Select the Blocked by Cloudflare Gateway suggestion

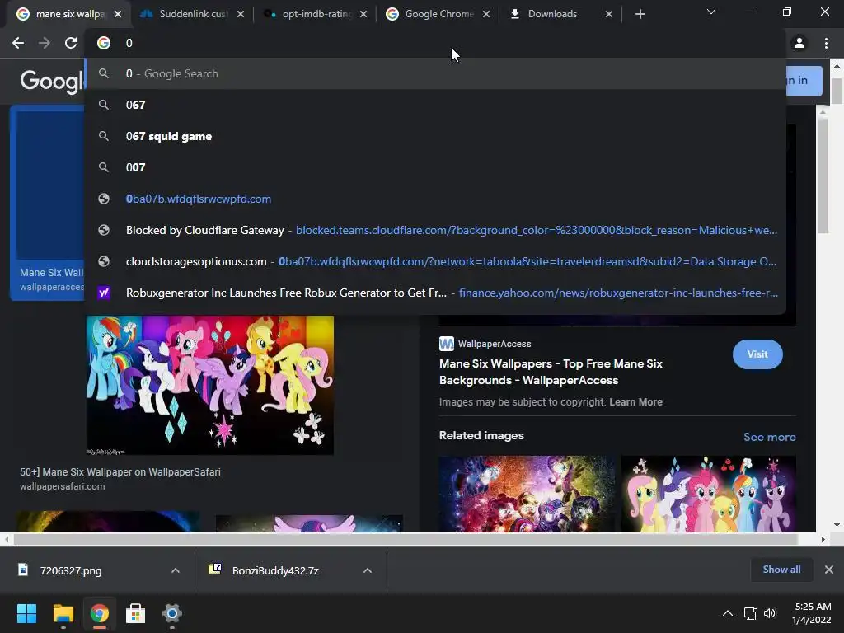tap(435, 230)
